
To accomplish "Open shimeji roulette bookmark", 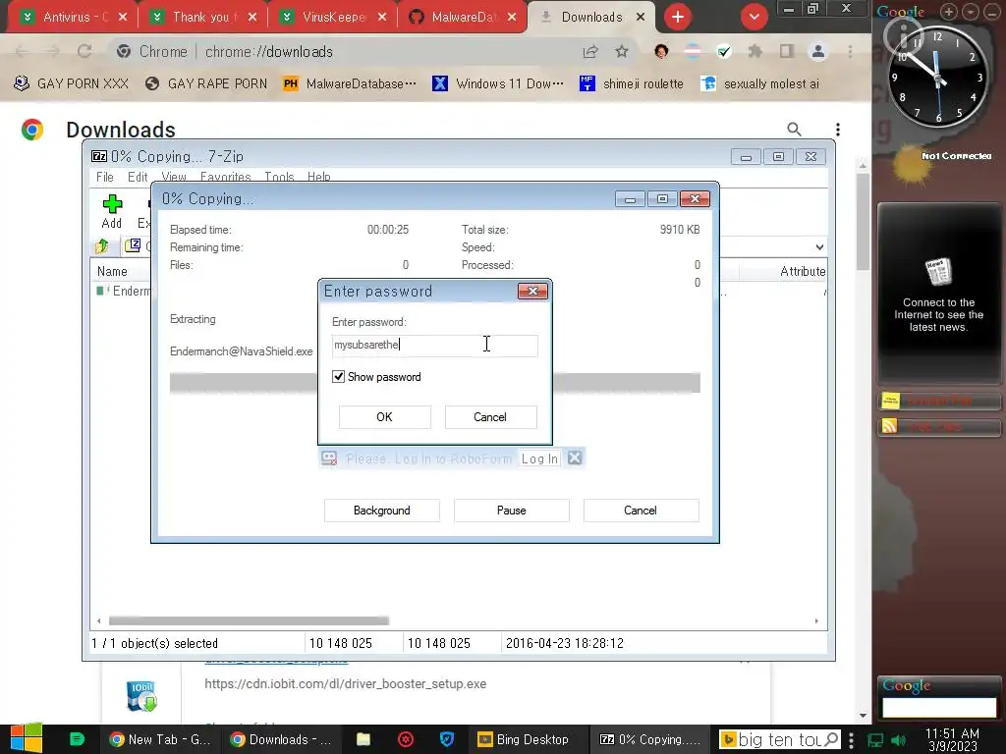I will [x=632, y=83].
